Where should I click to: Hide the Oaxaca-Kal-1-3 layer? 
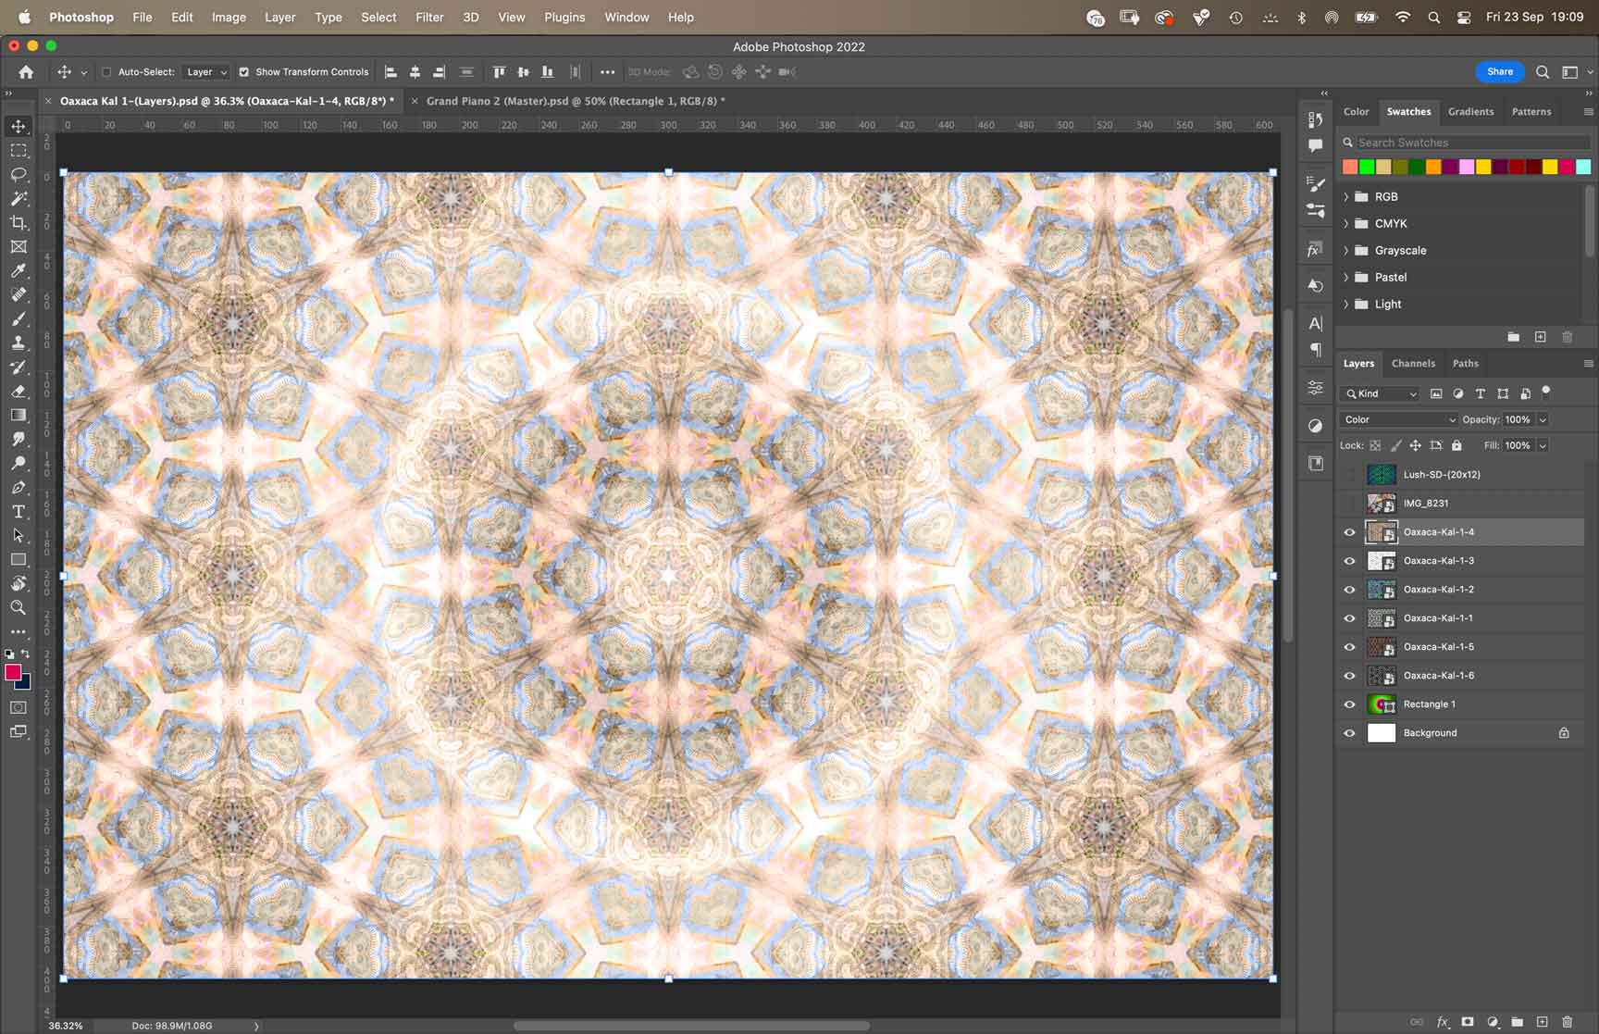[1349, 561]
